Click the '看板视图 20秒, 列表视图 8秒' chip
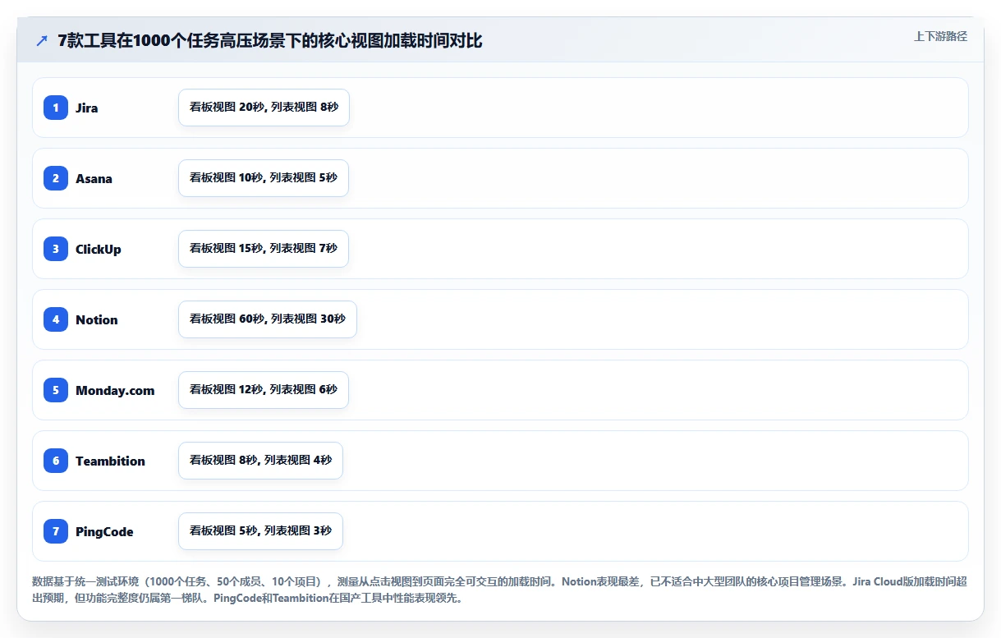The image size is (1001, 638). (x=264, y=108)
